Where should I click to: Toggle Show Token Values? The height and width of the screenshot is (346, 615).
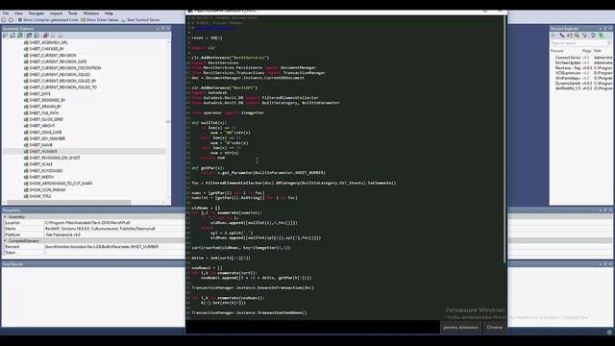[100, 19]
